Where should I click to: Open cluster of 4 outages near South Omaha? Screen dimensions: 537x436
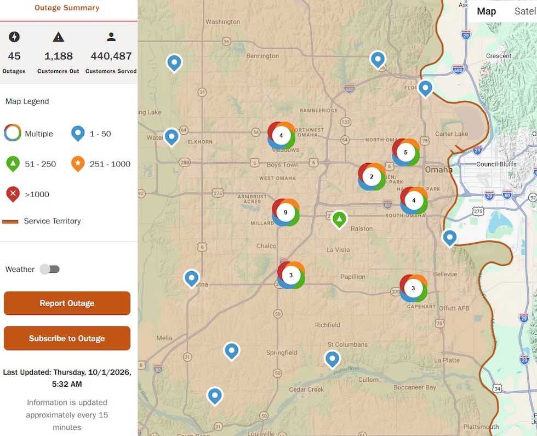click(x=414, y=200)
